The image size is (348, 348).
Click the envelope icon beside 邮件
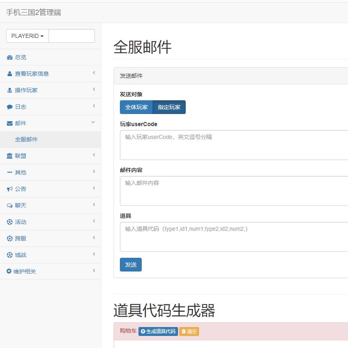(x=10, y=123)
